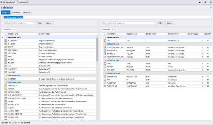Click the icon left of VORHANDENE LADEN
Viewport: 213px width, 125px height.
(2, 17)
